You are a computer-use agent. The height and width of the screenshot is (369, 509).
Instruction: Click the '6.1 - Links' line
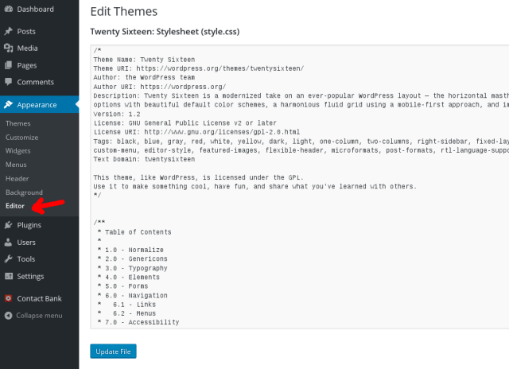tap(126, 305)
